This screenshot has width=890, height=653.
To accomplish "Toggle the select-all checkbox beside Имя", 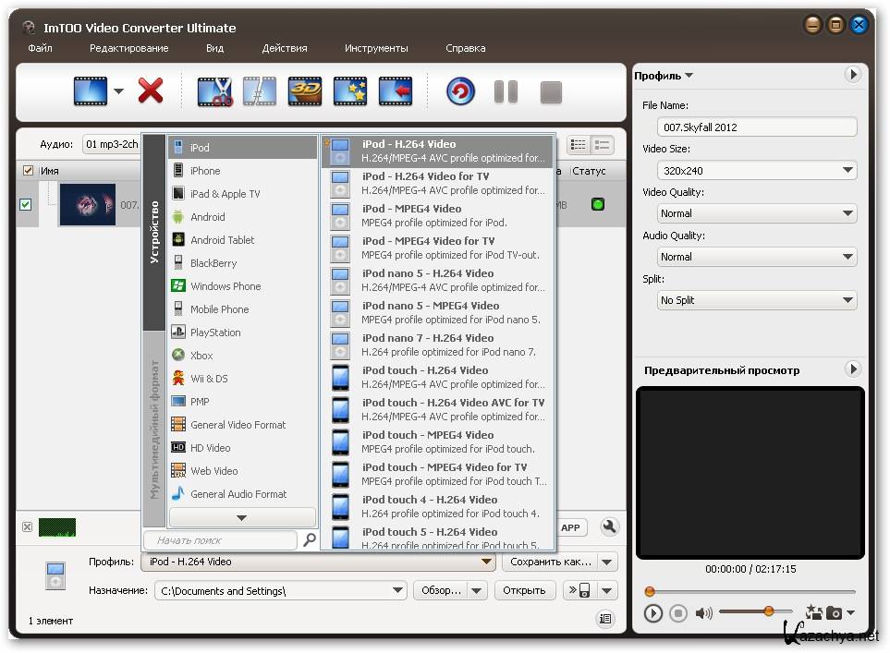I will coord(28,171).
